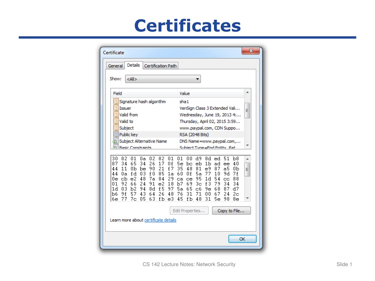Open the Certification Path tab
Image resolution: width=375 pixels, height=281 pixels.
[160, 66]
